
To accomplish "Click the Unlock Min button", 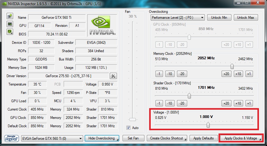I will pos(219,18).
